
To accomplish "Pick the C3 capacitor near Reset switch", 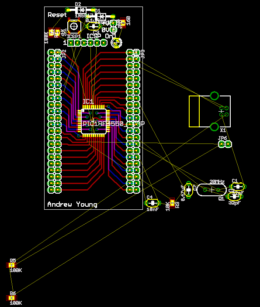I will (x=94, y=26).
